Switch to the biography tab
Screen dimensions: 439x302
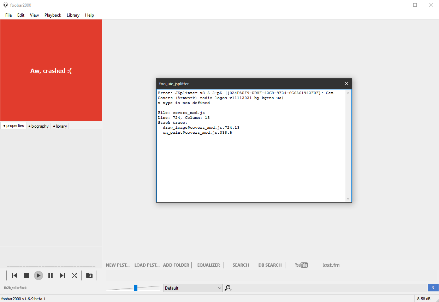38,126
